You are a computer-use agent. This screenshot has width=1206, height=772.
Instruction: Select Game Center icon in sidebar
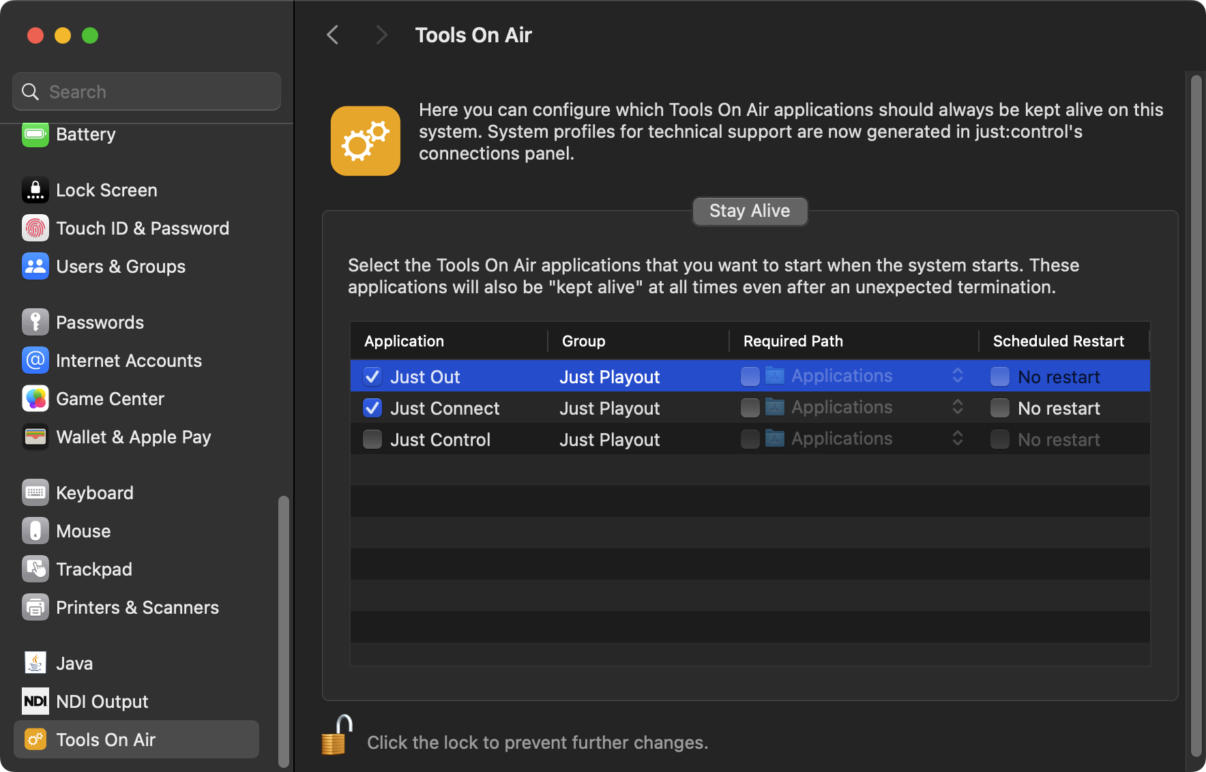35,398
